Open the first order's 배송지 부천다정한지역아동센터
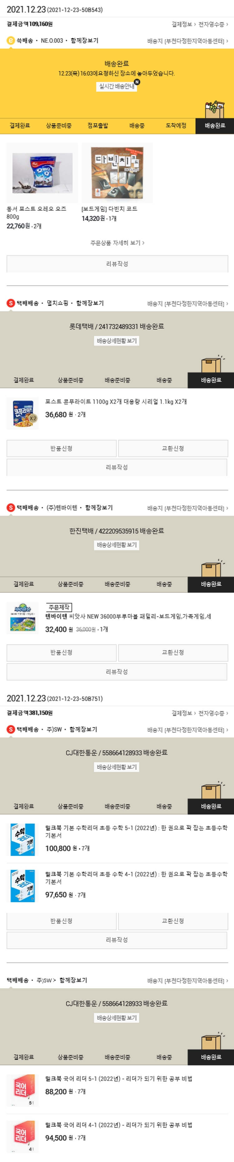The image size is (234, 1162). pyautogui.click(x=188, y=41)
